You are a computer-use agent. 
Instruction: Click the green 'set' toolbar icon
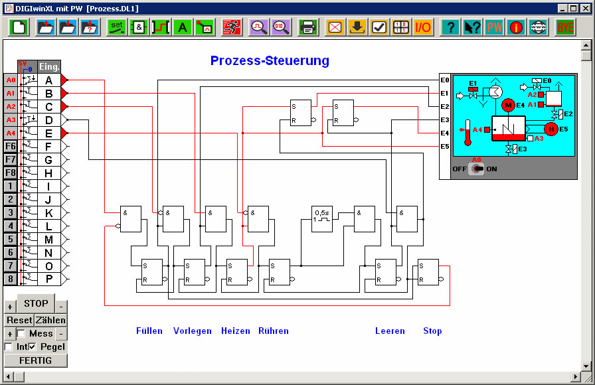click(117, 27)
